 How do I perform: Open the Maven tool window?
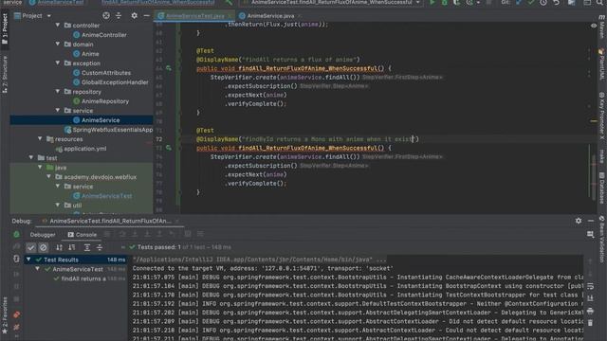pyautogui.click(x=601, y=27)
